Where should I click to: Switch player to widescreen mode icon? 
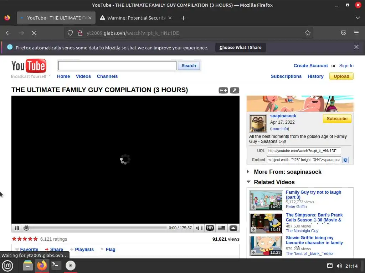pyautogui.click(x=221, y=228)
